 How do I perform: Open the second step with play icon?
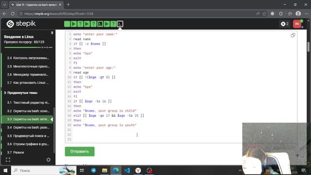click(73, 24)
